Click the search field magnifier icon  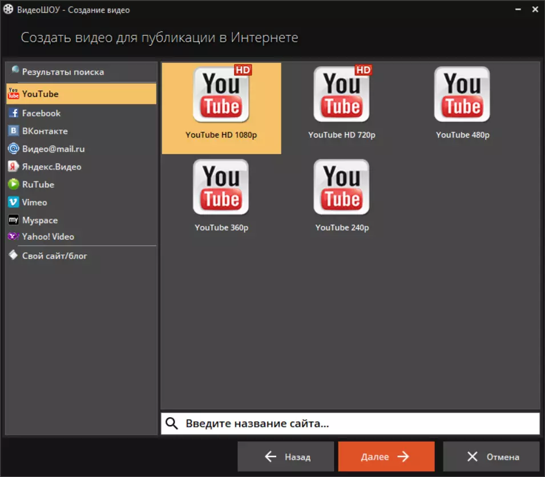(172, 423)
